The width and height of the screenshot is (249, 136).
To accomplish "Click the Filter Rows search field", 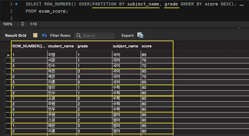I will pos(94,35).
